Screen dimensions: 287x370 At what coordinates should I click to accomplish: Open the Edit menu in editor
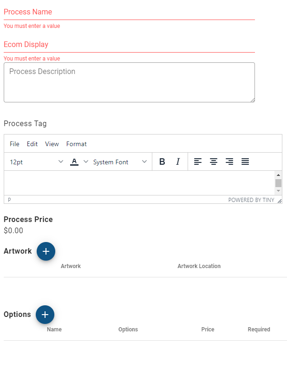tap(32, 144)
